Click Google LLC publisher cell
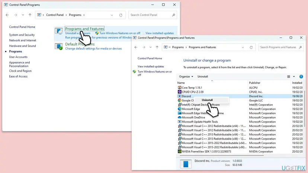Image resolution: width=308 pixels, height=173 pixels. coord(256,101)
